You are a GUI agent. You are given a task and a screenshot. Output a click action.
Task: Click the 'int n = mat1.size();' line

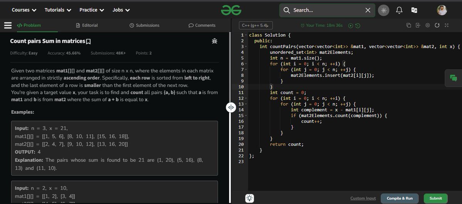[296, 58]
